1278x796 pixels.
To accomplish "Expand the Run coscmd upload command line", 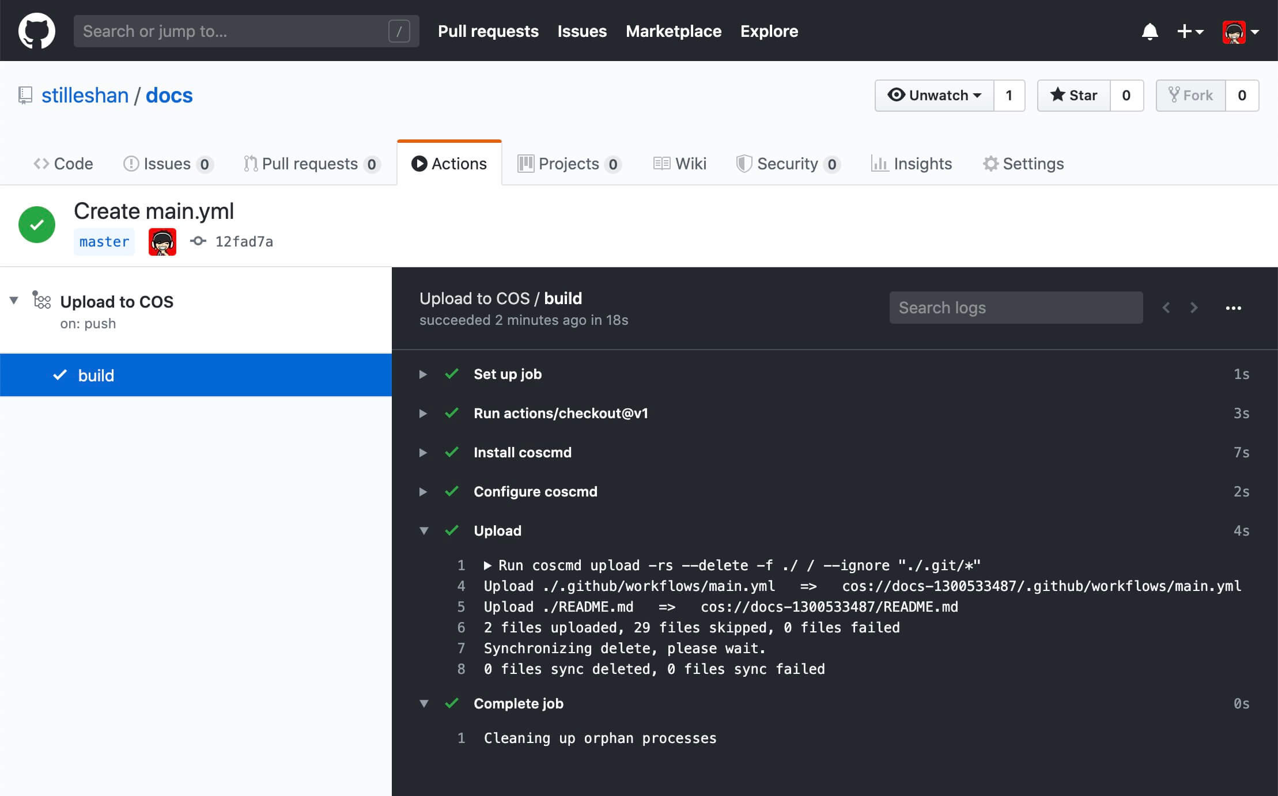I will (x=487, y=566).
